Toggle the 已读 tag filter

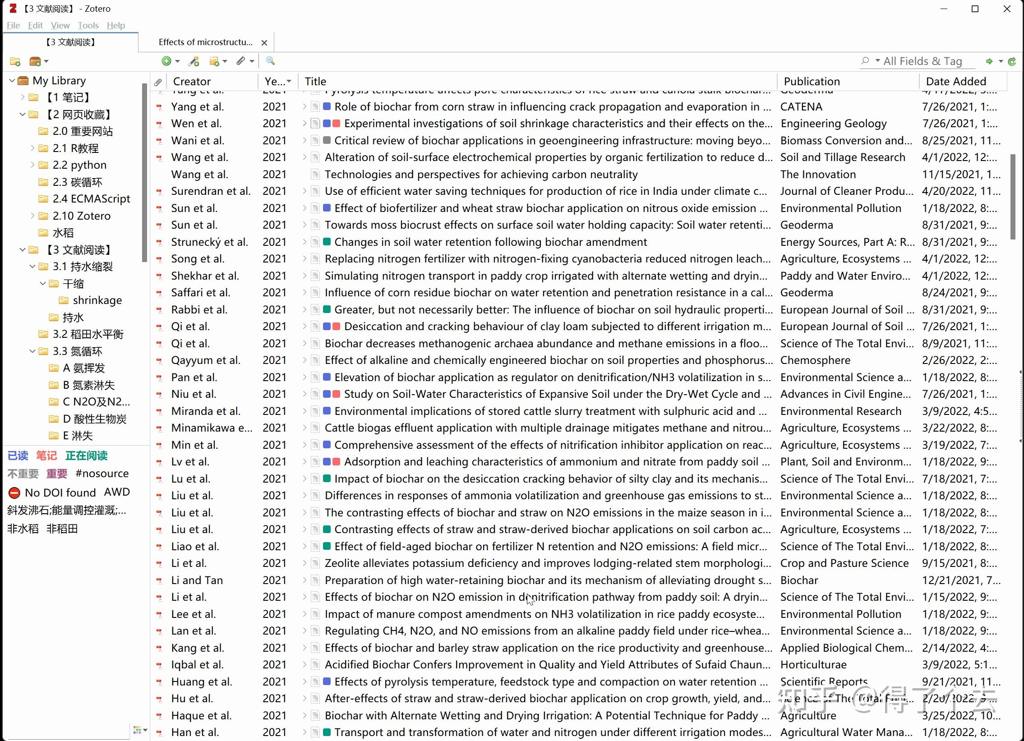[18, 456]
